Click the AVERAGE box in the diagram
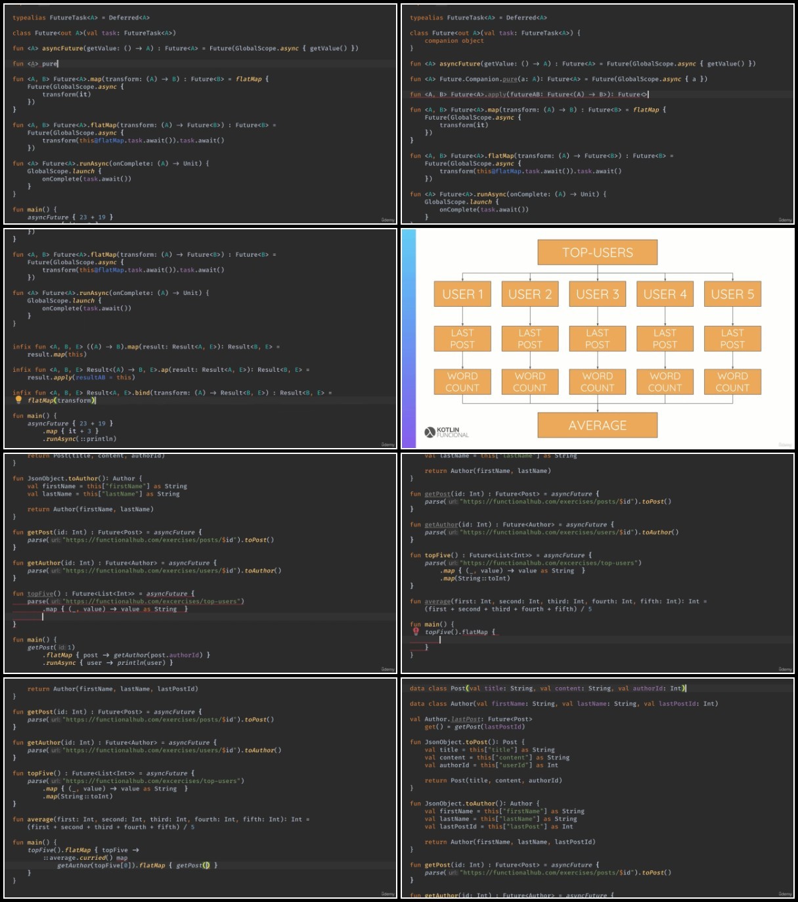 point(597,425)
